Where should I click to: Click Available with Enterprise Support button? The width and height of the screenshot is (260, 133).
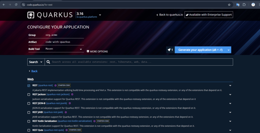(x=209, y=14)
